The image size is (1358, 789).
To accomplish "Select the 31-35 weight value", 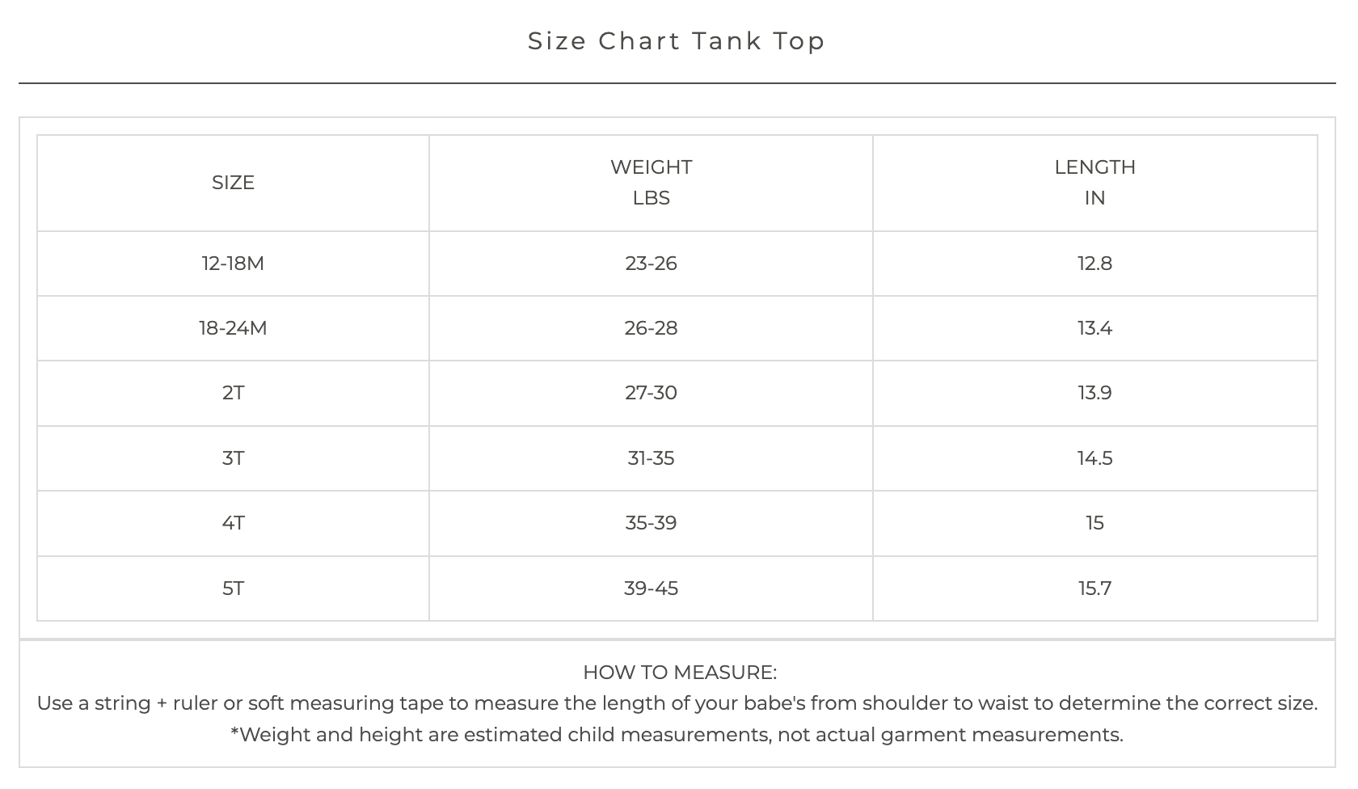I will pos(651,458).
